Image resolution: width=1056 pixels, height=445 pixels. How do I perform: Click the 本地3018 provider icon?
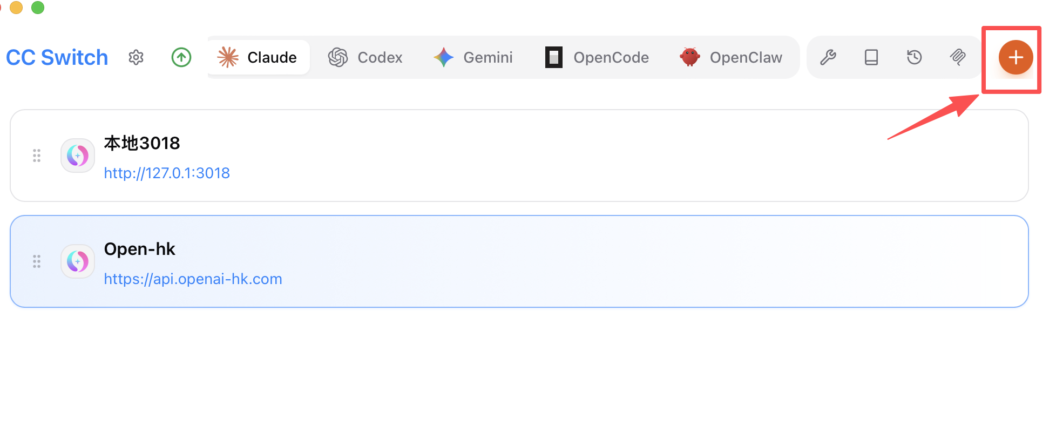pos(78,156)
